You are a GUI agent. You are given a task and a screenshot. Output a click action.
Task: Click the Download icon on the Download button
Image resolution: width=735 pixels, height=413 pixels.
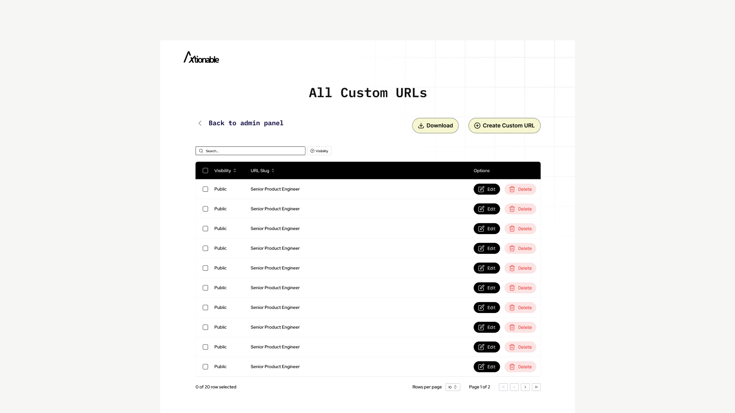[421, 125]
